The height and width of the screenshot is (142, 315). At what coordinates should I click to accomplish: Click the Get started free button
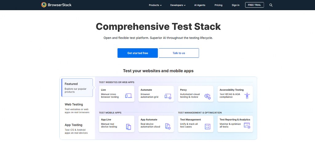click(x=138, y=53)
